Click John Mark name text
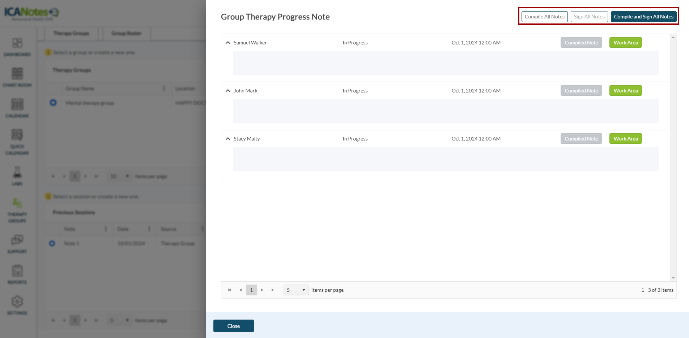 coord(246,91)
